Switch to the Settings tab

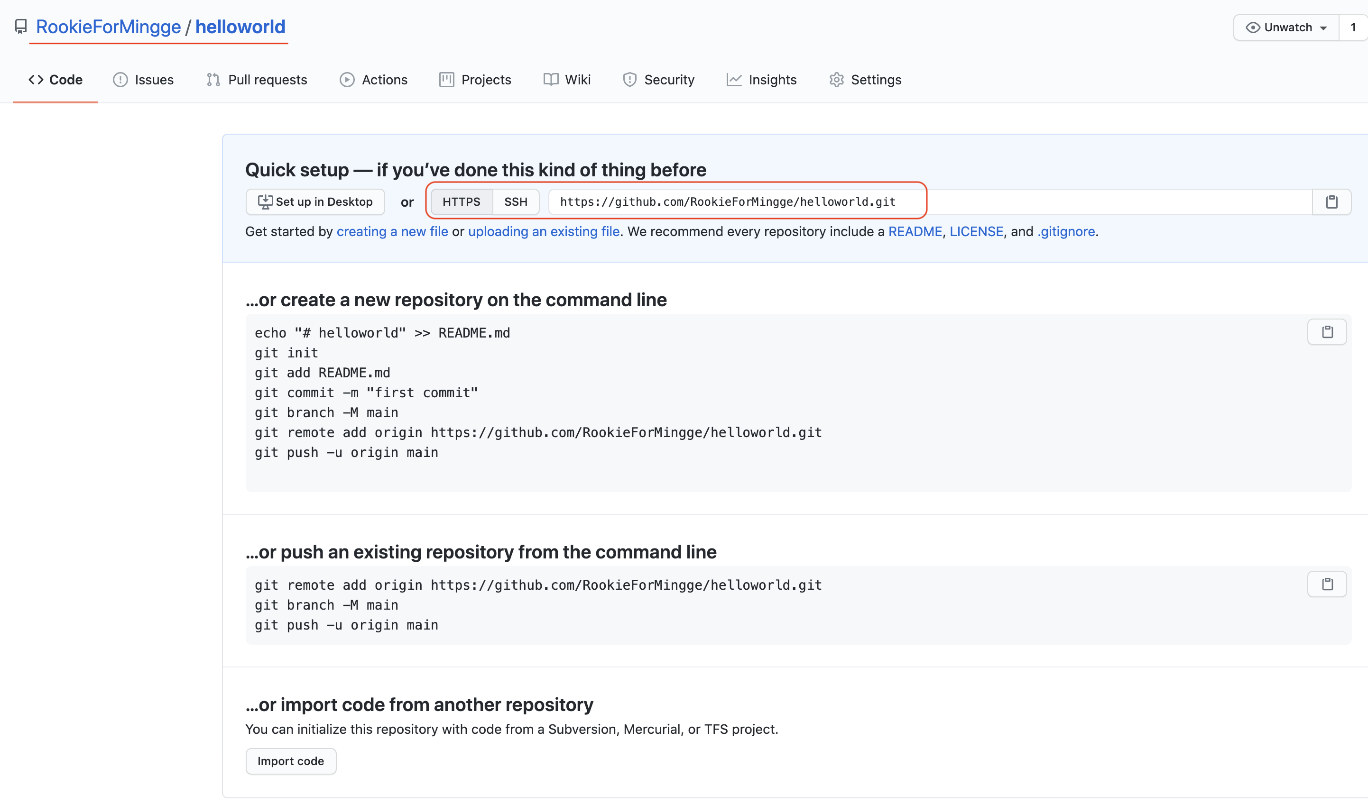click(x=865, y=80)
